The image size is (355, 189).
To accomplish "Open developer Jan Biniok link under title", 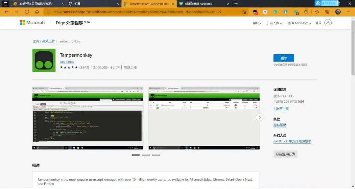I will click(x=67, y=62).
